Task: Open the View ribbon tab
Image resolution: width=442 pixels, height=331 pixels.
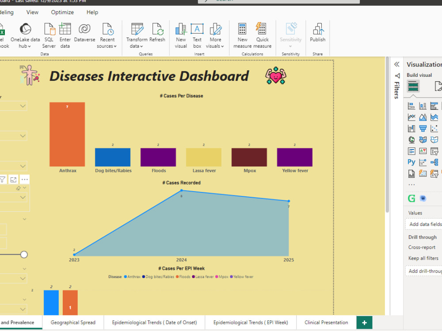Action: [x=32, y=12]
